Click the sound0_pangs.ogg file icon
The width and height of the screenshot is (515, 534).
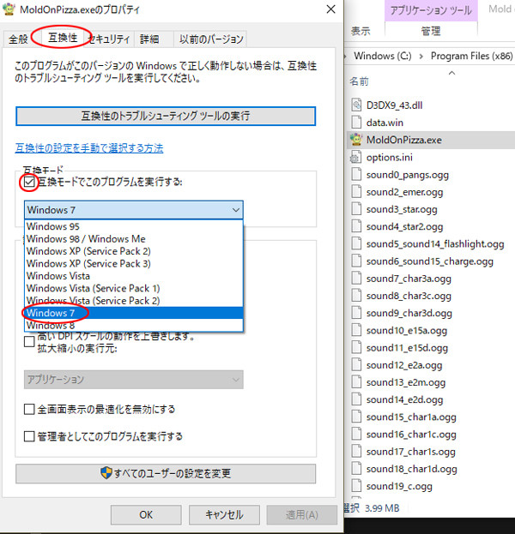[356, 174]
